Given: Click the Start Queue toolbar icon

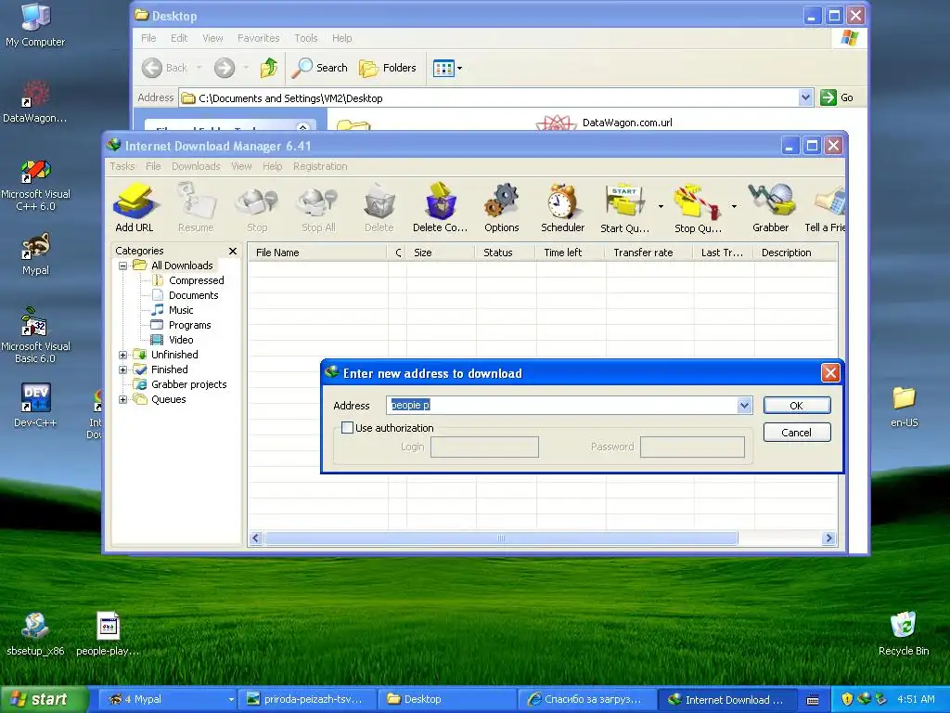Looking at the screenshot, I should pyautogui.click(x=624, y=207).
